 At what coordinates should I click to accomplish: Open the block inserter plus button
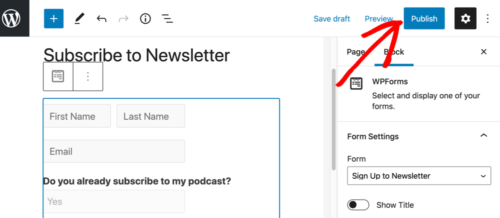point(54,19)
